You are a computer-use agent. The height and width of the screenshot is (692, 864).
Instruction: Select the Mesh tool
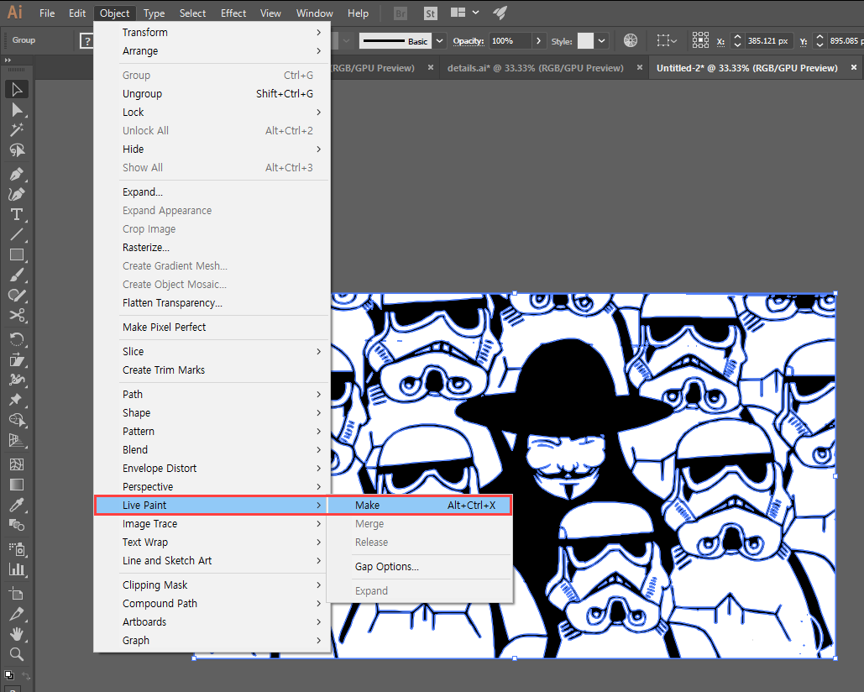(x=17, y=464)
